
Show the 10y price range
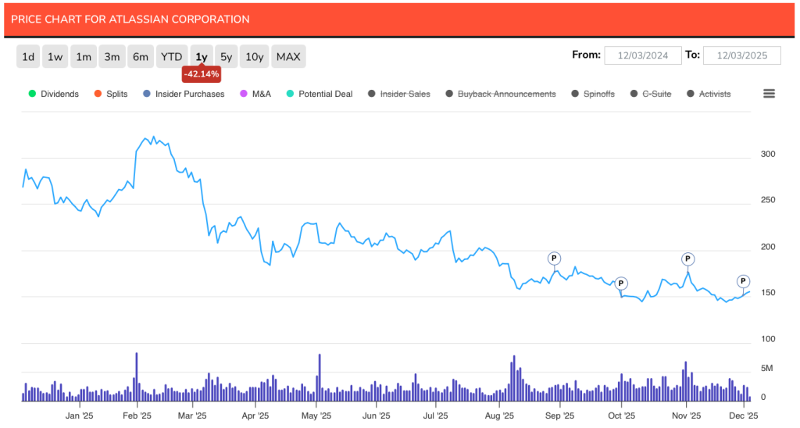point(254,57)
